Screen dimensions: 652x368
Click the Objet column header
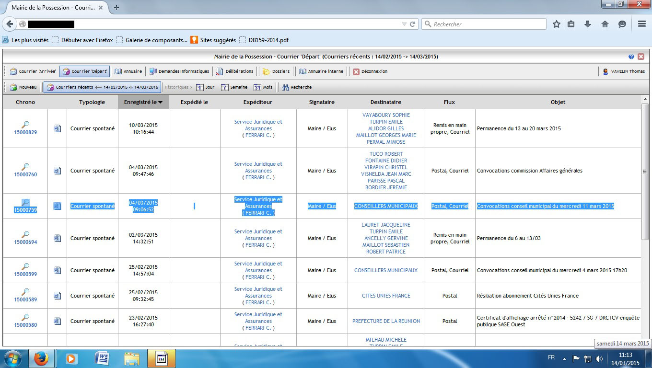pyautogui.click(x=558, y=102)
